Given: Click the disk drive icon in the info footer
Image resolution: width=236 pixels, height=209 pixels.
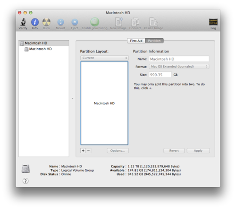Looking at the screenshot, I should tap(25, 169).
